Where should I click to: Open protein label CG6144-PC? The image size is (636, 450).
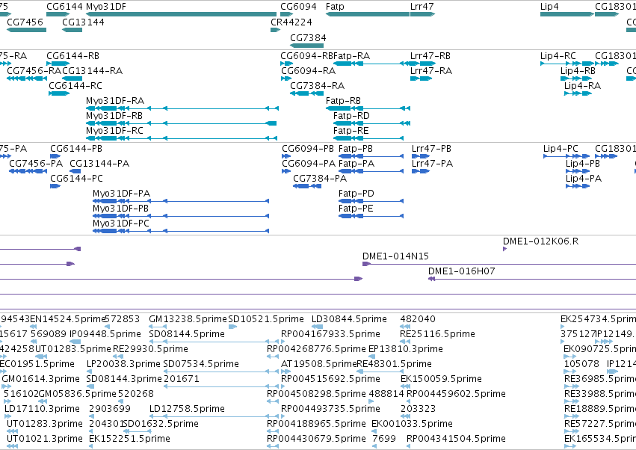click(x=77, y=178)
